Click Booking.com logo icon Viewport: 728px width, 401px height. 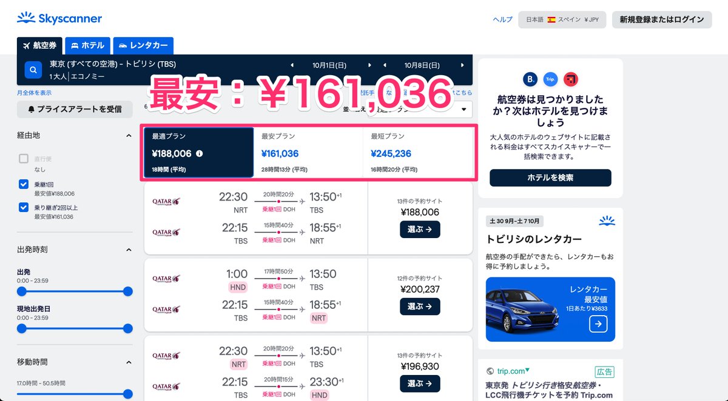[x=530, y=79]
